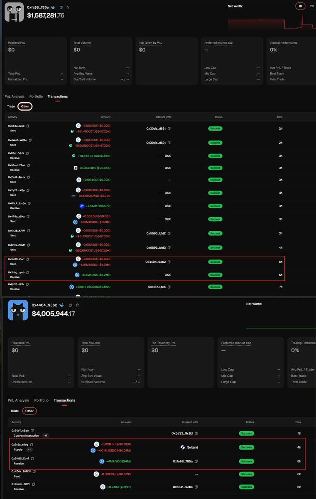Copy transaction hash 0x563u…GigB
316x499 pixels.
(x=28, y=126)
